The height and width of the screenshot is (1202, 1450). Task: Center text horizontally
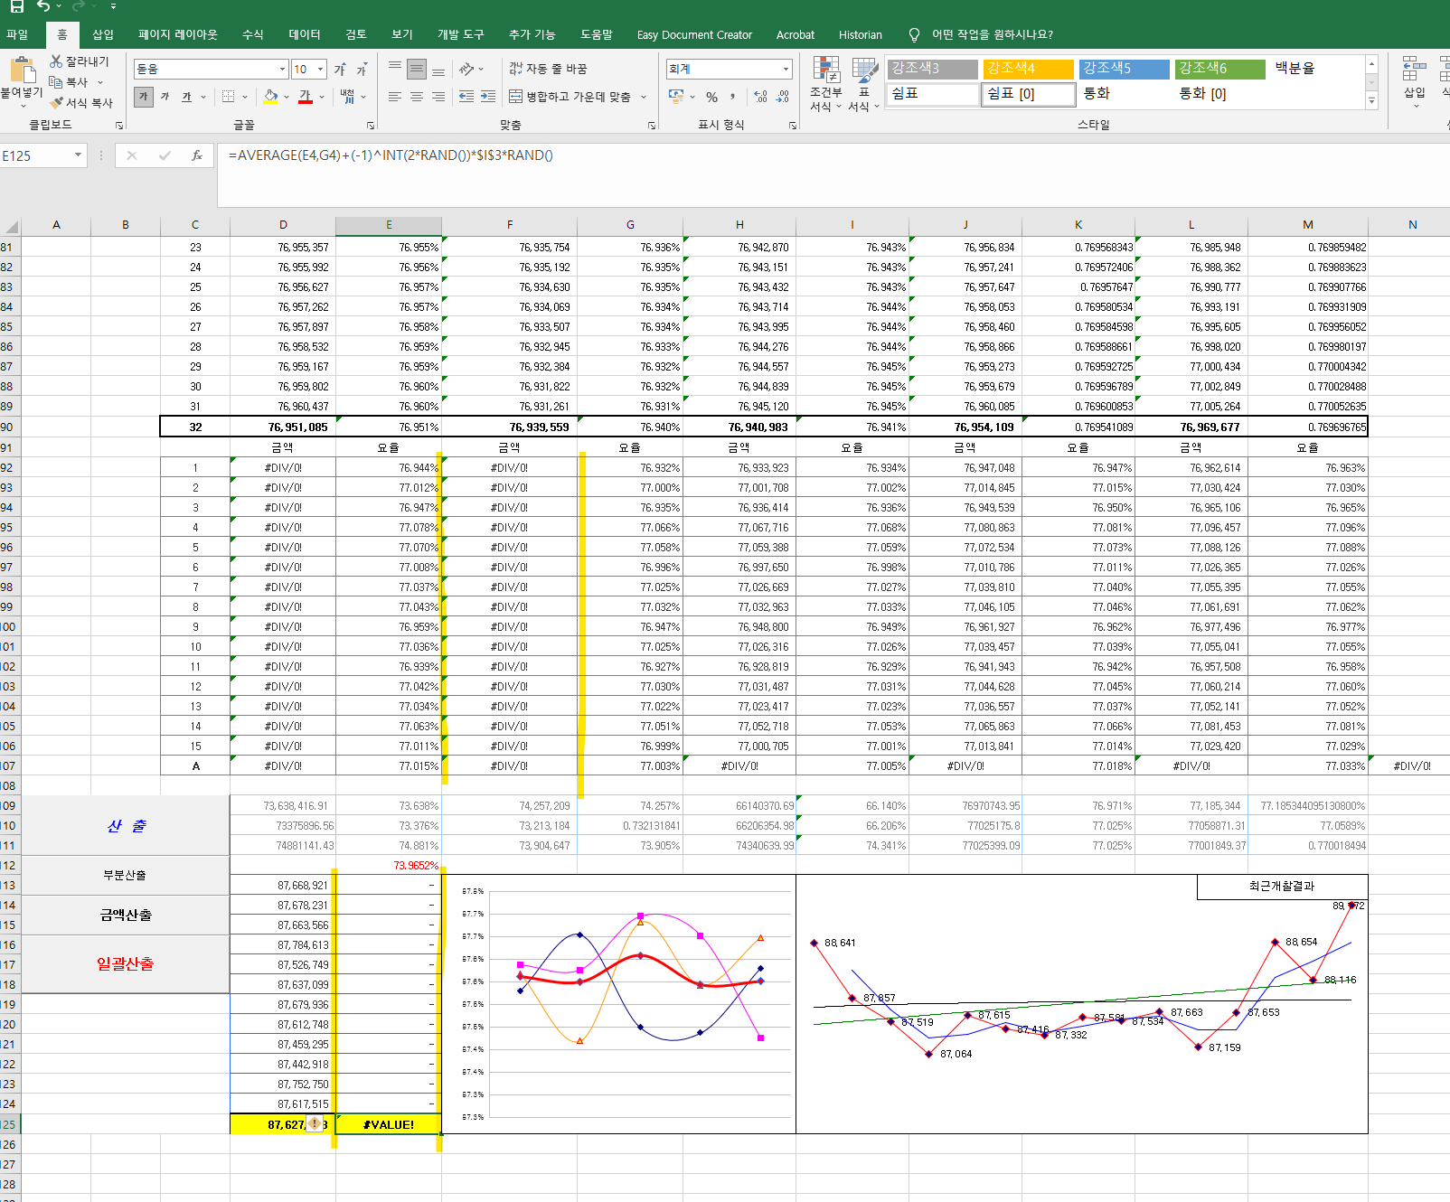(417, 97)
